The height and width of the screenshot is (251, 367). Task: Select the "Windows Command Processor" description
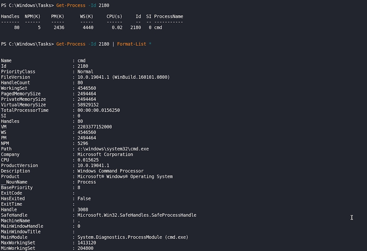(111, 171)
